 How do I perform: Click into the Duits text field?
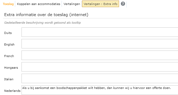pos(100,32)
